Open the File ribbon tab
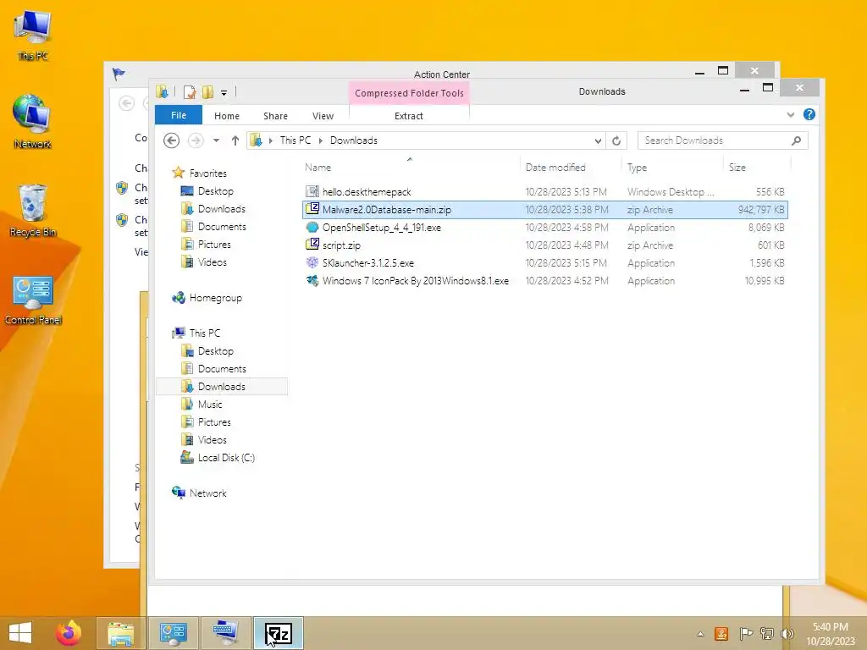 pyautogui.click(x=179, y=115)
